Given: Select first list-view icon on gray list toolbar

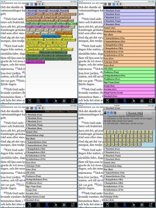Looking at the screenshot, I should tap(27, 108).
